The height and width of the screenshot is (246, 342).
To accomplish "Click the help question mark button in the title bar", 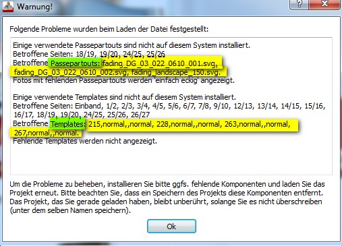I will pyautogui.click(x=300, y=4).
